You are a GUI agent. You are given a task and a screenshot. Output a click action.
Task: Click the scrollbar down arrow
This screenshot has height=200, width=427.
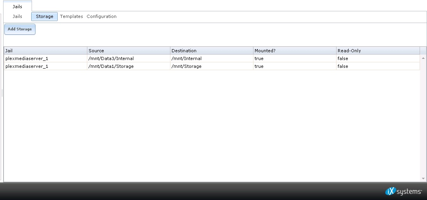pyautogui.click(x=423, y=179)
